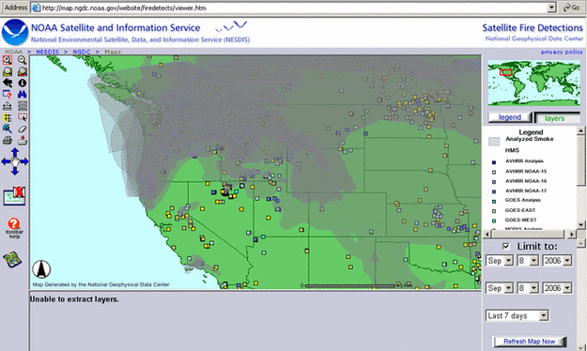Open start day dropdown showing 8

click(x=528, y=261)
